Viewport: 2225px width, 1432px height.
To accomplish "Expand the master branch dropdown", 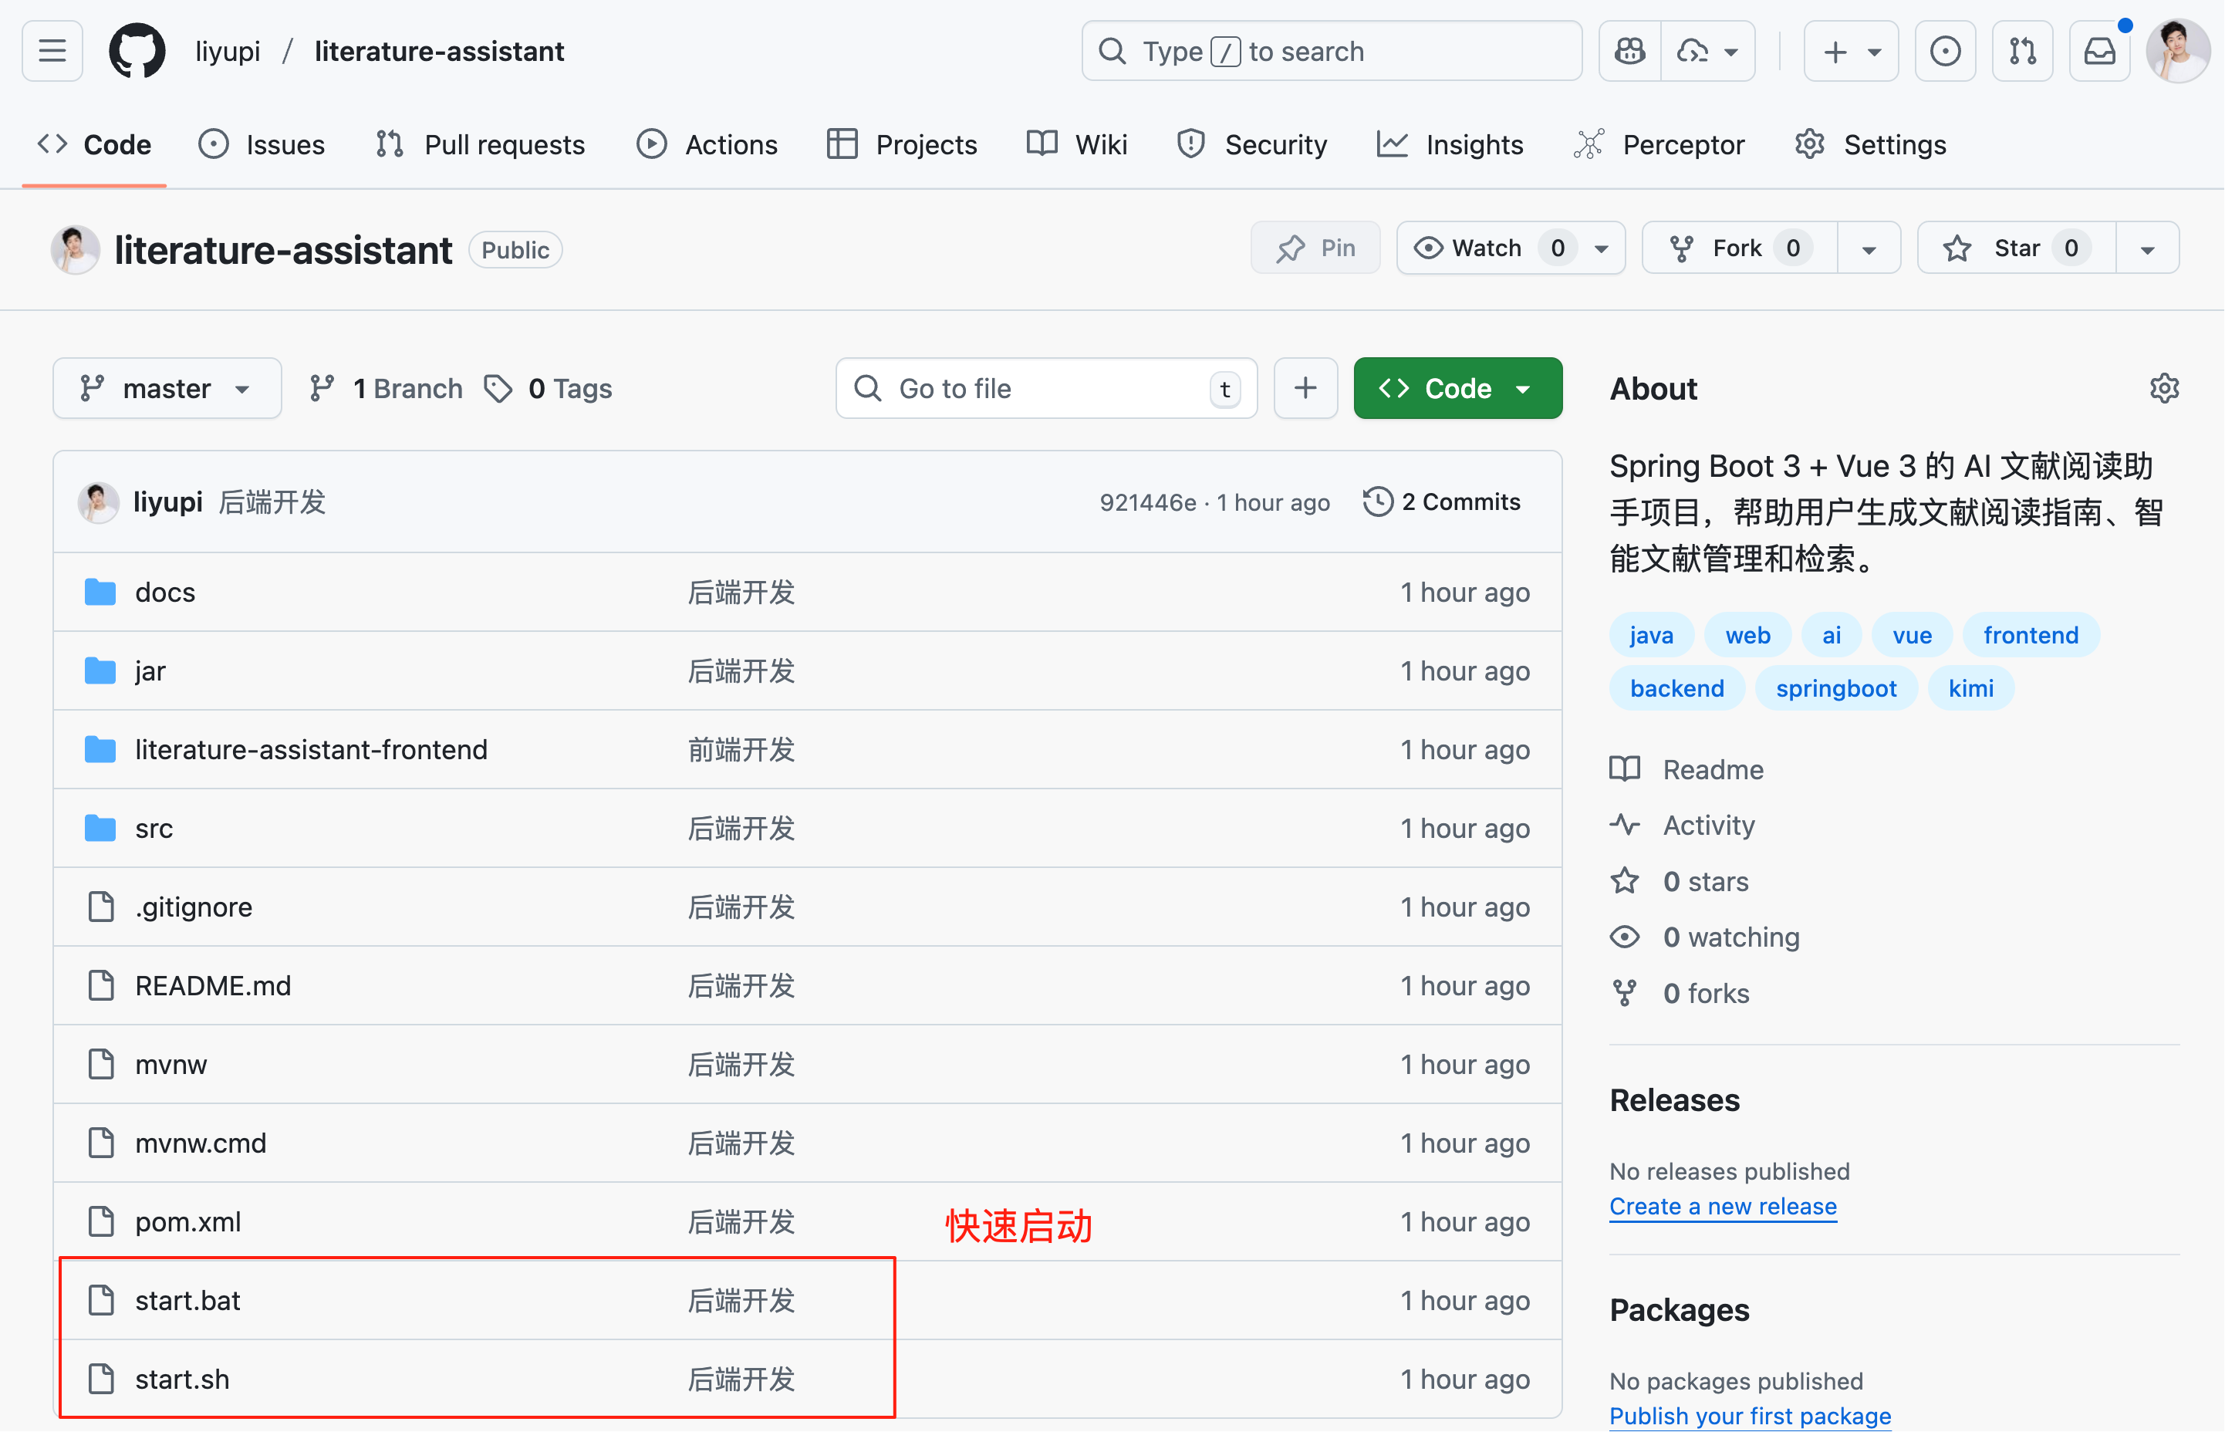I will point(167,389).
